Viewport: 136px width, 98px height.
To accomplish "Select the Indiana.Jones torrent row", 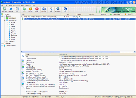I will tap(79, 19).
